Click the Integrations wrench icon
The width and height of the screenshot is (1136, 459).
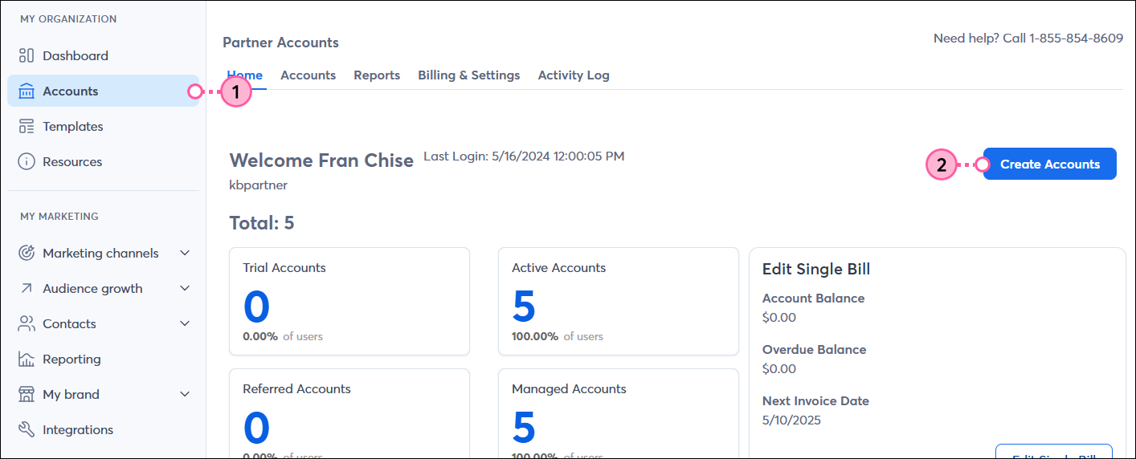[27, 429]
